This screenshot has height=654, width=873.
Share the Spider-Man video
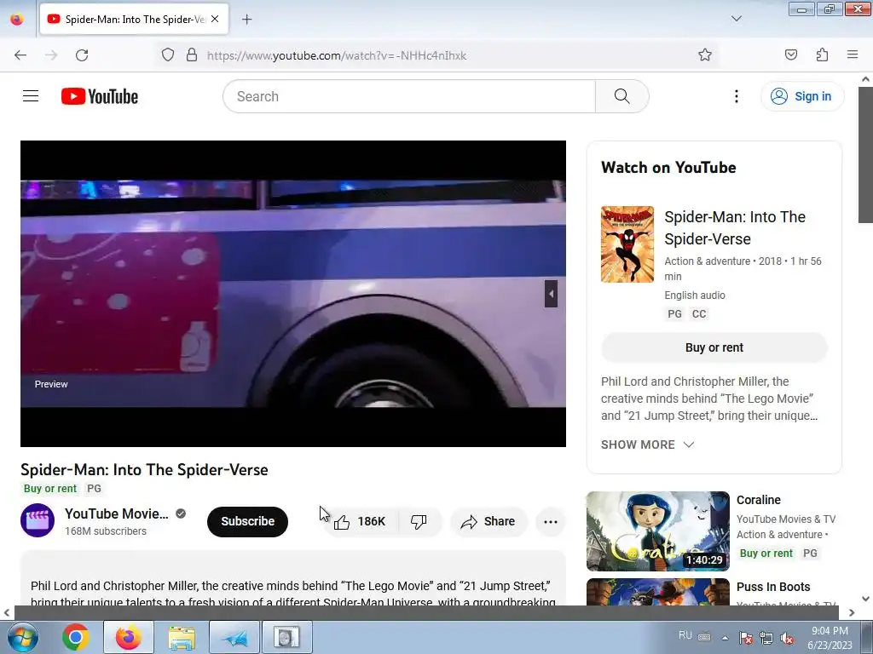489,522
